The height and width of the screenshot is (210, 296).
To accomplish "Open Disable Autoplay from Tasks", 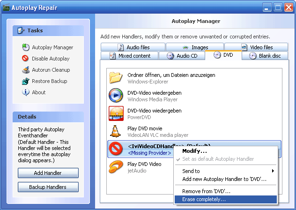I will pyautogui.click(x=50, y=59).
